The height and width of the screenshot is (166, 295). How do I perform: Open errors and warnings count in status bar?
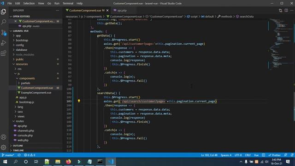coord(29,155)
